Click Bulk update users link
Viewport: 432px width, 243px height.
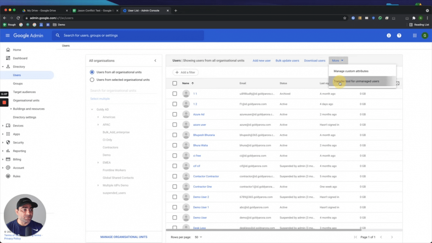(287, 60)
